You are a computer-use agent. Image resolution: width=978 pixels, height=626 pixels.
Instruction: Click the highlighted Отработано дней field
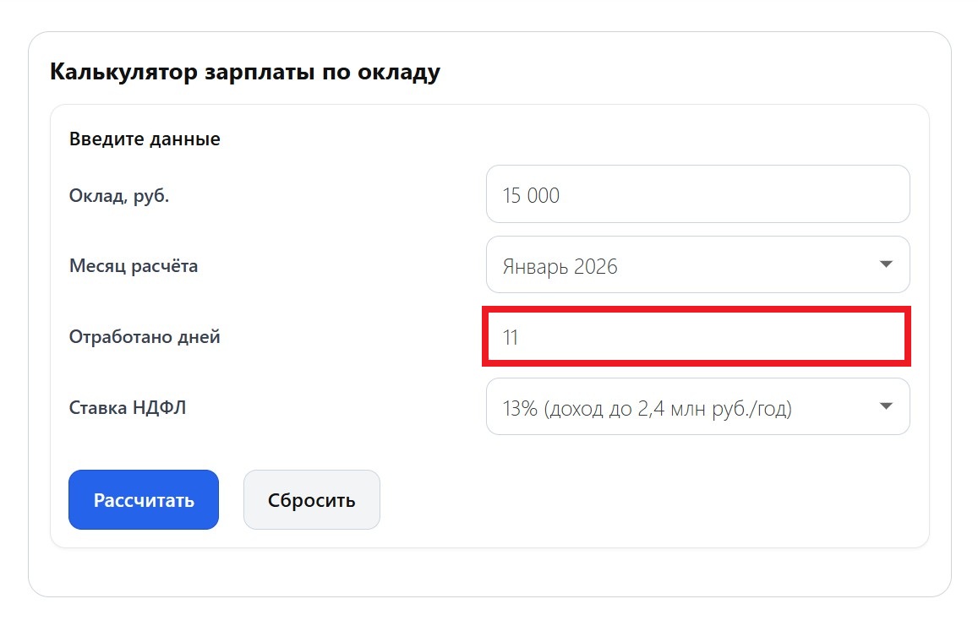pos(695,335)
